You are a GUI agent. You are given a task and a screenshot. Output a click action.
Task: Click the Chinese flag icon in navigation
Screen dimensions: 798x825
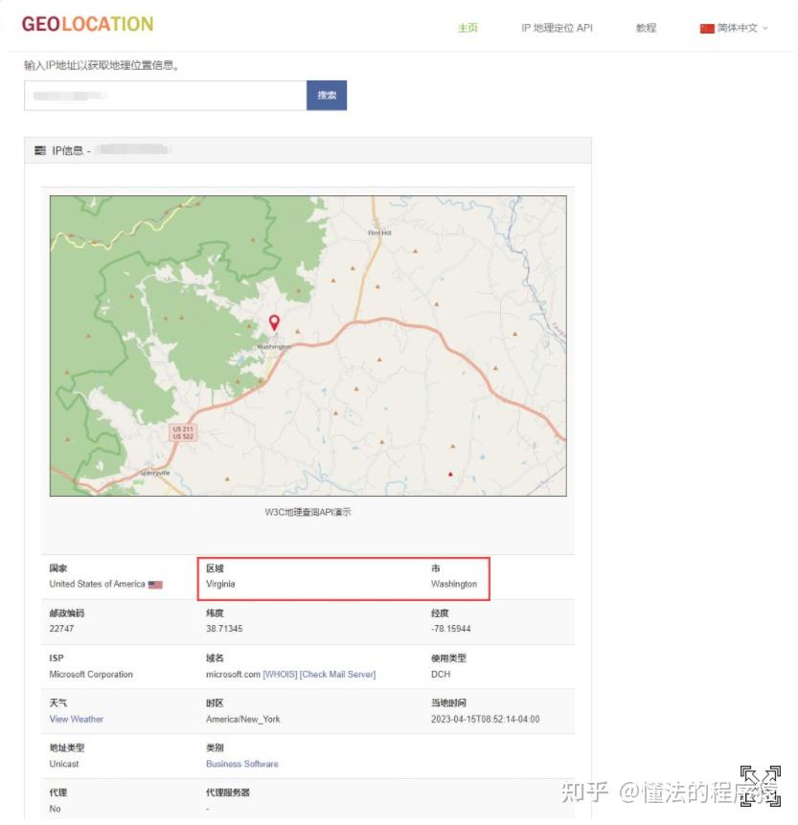[707, 28]
